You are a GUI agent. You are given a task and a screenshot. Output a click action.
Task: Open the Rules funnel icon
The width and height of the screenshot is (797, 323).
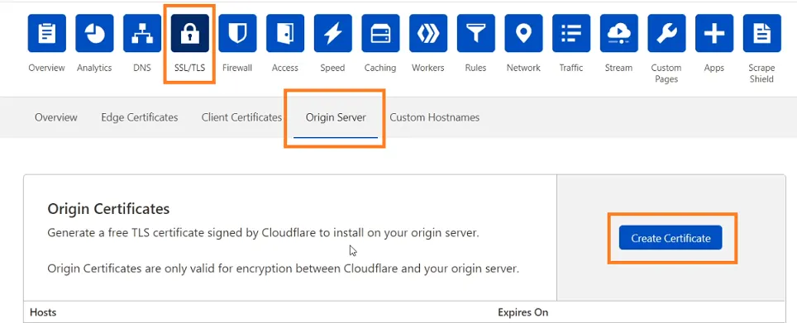(475, 33)
